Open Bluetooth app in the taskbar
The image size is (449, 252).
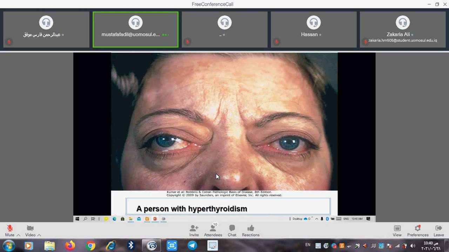[131, 246]
